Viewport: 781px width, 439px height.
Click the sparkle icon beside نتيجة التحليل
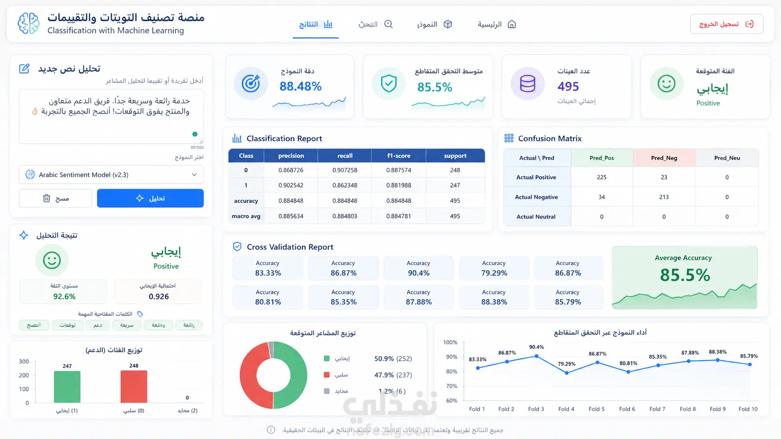tap(24, 235)
